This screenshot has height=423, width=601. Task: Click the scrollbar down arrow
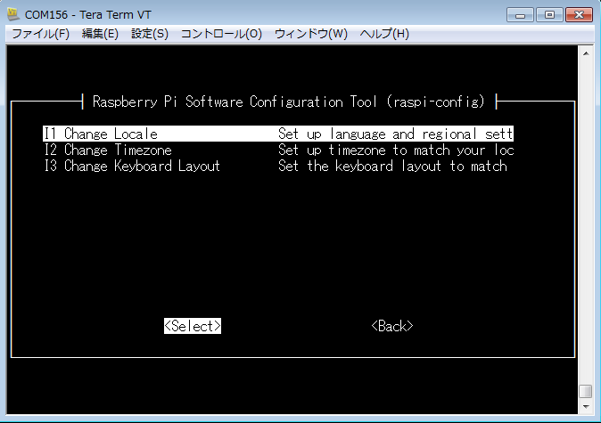[586, 407]
